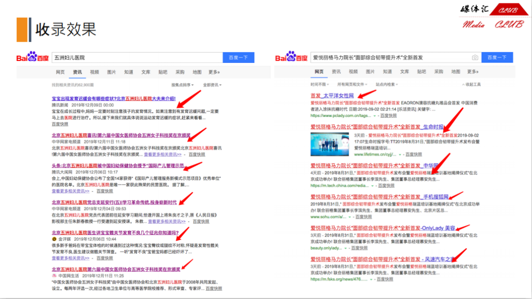Open 宝宝出现发育迟缓 Tencent news result

(113, 98)
